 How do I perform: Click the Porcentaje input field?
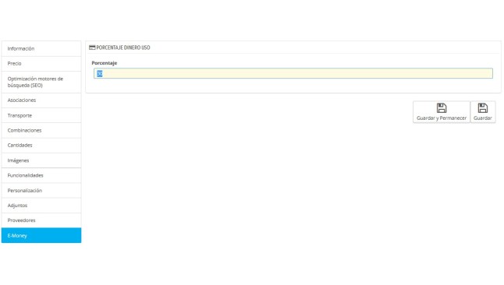293,73
